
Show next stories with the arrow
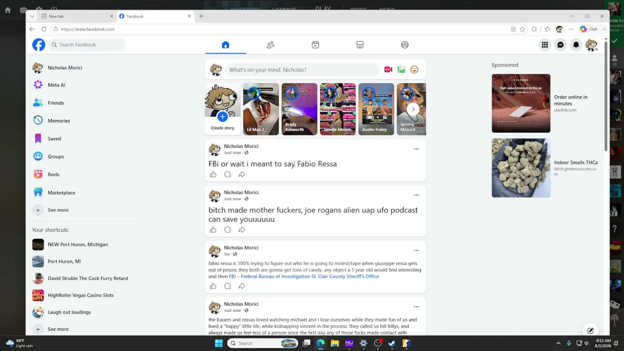coord(413,109)
